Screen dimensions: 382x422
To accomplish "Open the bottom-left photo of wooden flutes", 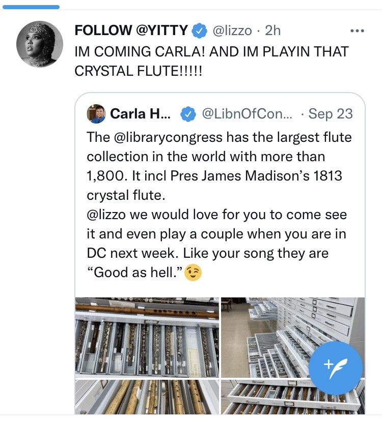I will coord(147,398).
